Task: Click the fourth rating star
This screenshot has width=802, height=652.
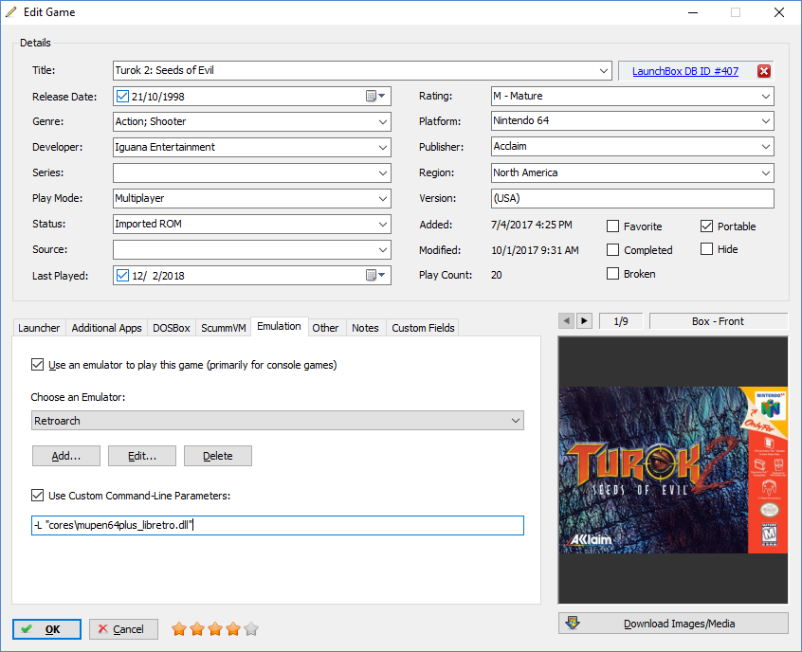Action: pos(232,629)
